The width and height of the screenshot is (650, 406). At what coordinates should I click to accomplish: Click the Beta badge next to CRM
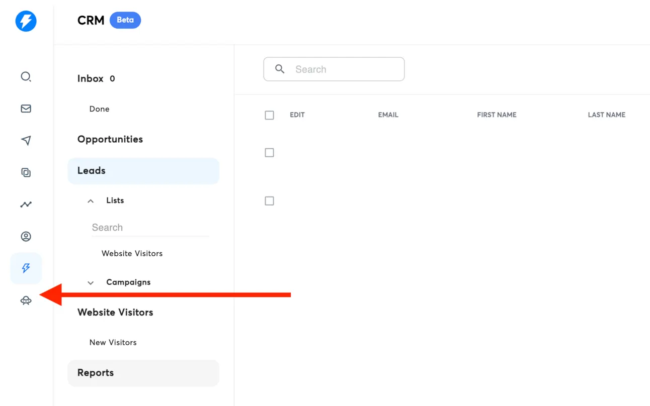pyautogui.click(x=125, y=20)
